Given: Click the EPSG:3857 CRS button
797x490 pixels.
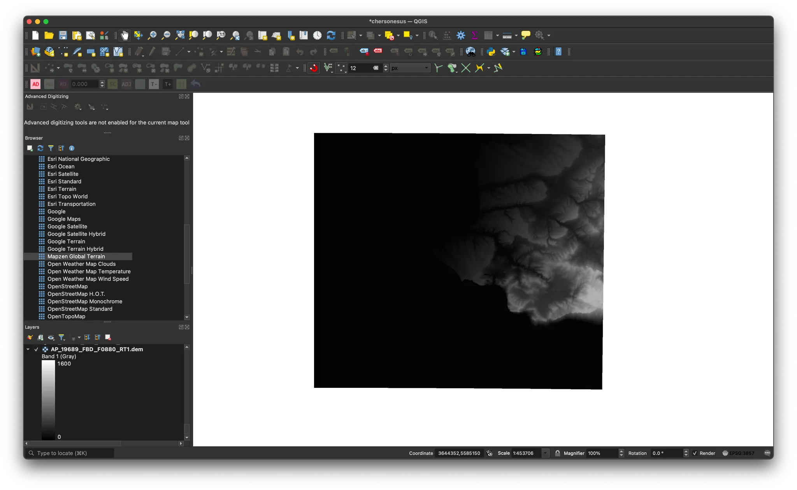Looking at the screenshot, I should click(x=738, y=453).
